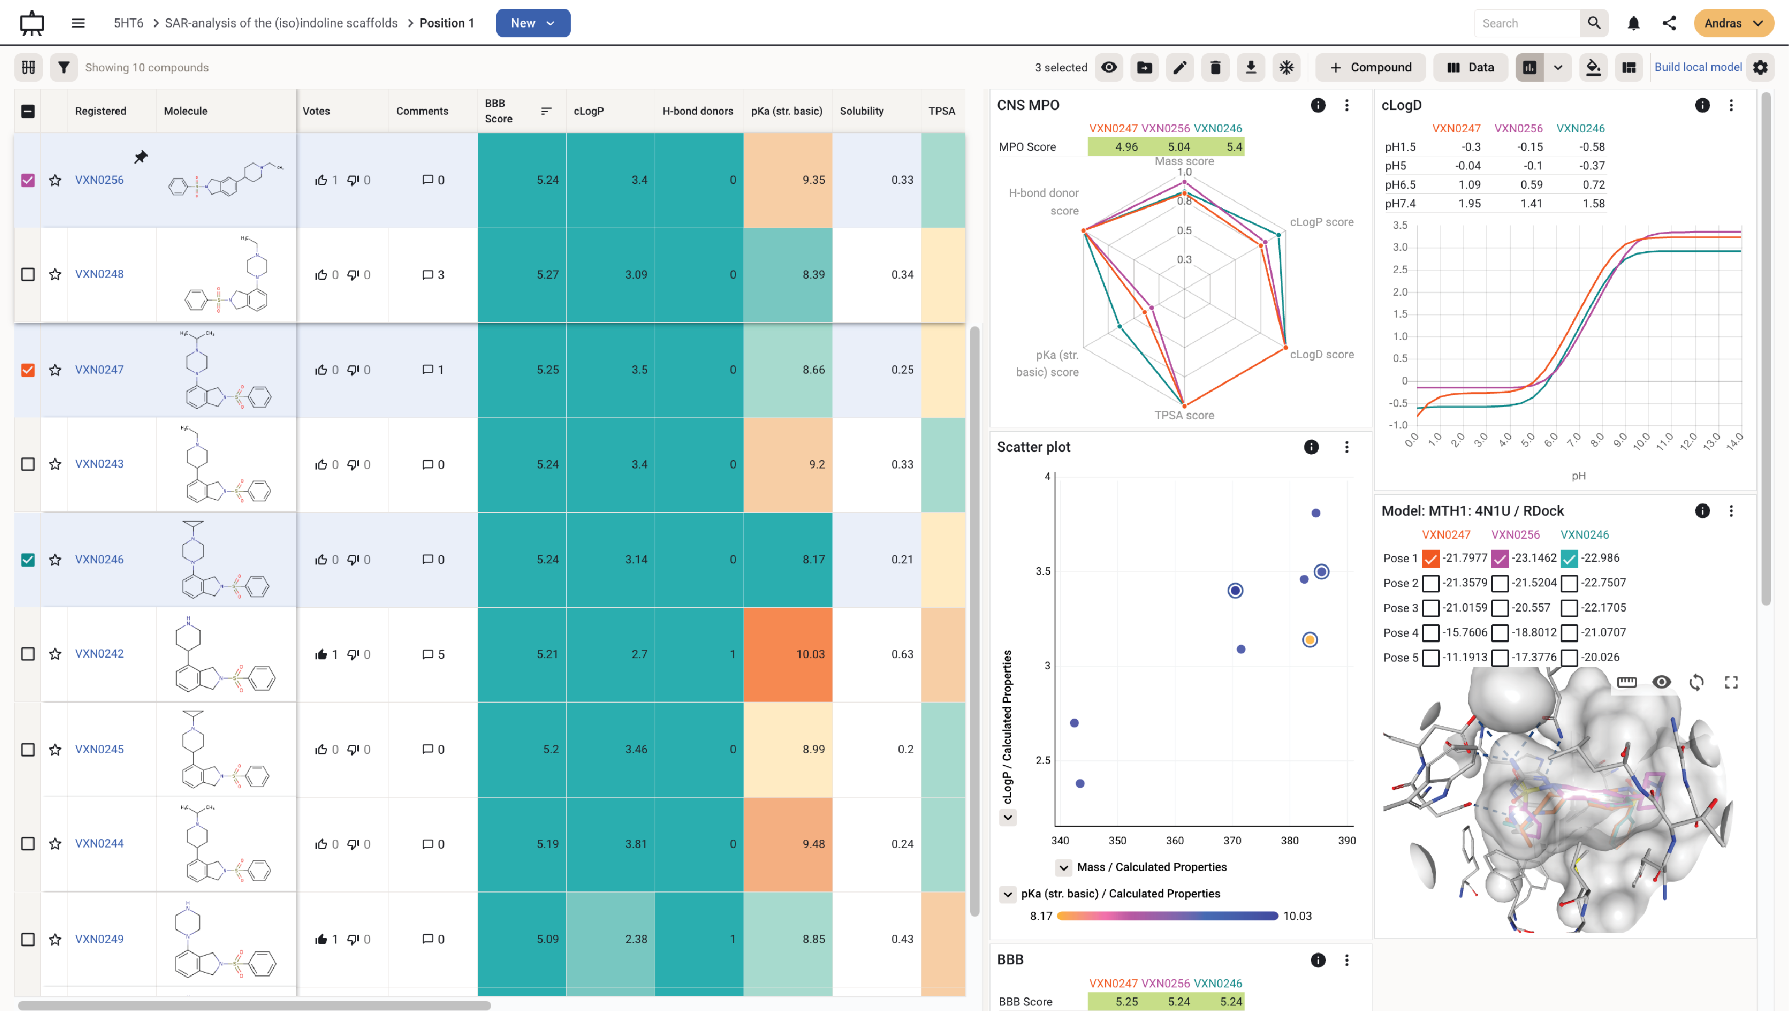The height and width of the screenshot is (1011, 1789).
Task: Enable Pose 2 checkbox for VXN0247
Action: point(1431,583)
